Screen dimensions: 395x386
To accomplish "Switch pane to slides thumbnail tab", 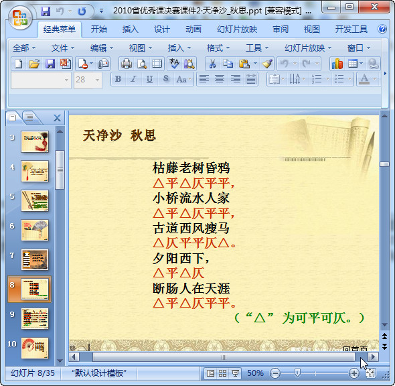I will point(13,117).
